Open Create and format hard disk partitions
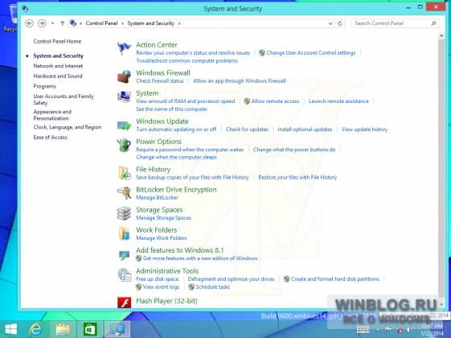This screenshot has width=451, height=338. click(x=334, y=279)
